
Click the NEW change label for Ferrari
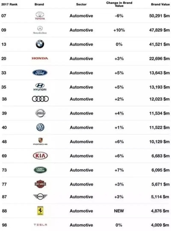click(x=119, y=211)
